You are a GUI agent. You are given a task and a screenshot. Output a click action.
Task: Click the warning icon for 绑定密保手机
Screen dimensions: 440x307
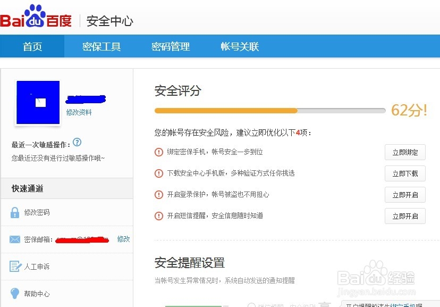159,152
